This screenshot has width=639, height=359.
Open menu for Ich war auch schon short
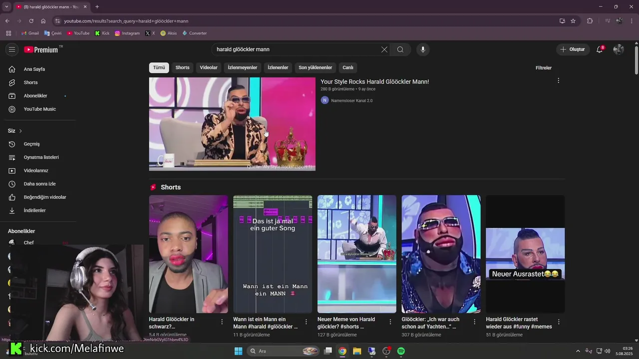click(475, 322)
